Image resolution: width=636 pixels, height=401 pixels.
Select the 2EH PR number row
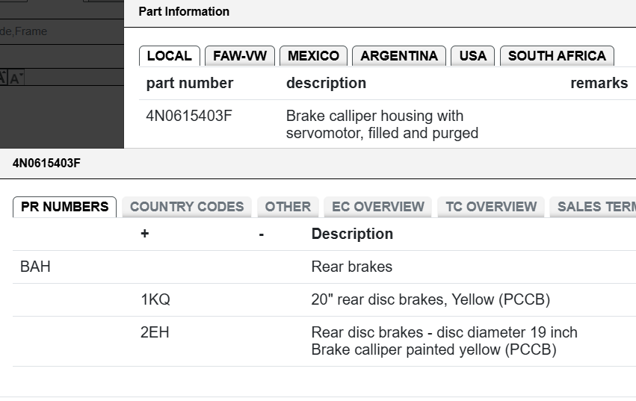pyautogui.click(x=324, y=341)
